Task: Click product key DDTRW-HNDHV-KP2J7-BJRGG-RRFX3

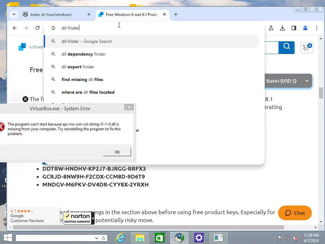Action: coord(94,169)
